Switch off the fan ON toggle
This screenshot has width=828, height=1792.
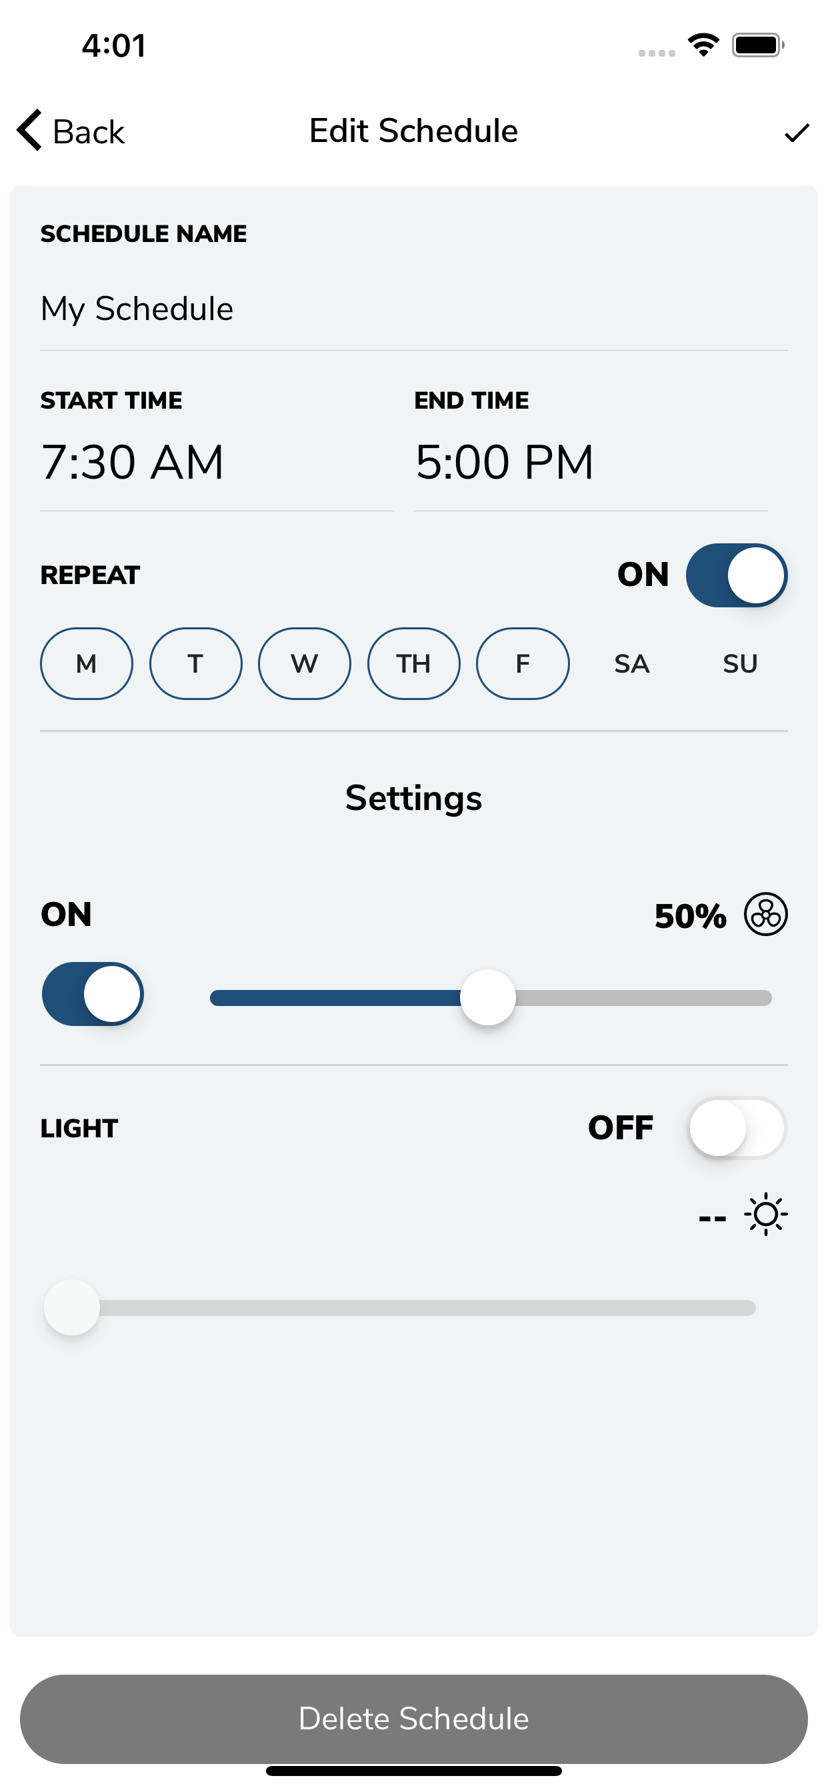93,994
